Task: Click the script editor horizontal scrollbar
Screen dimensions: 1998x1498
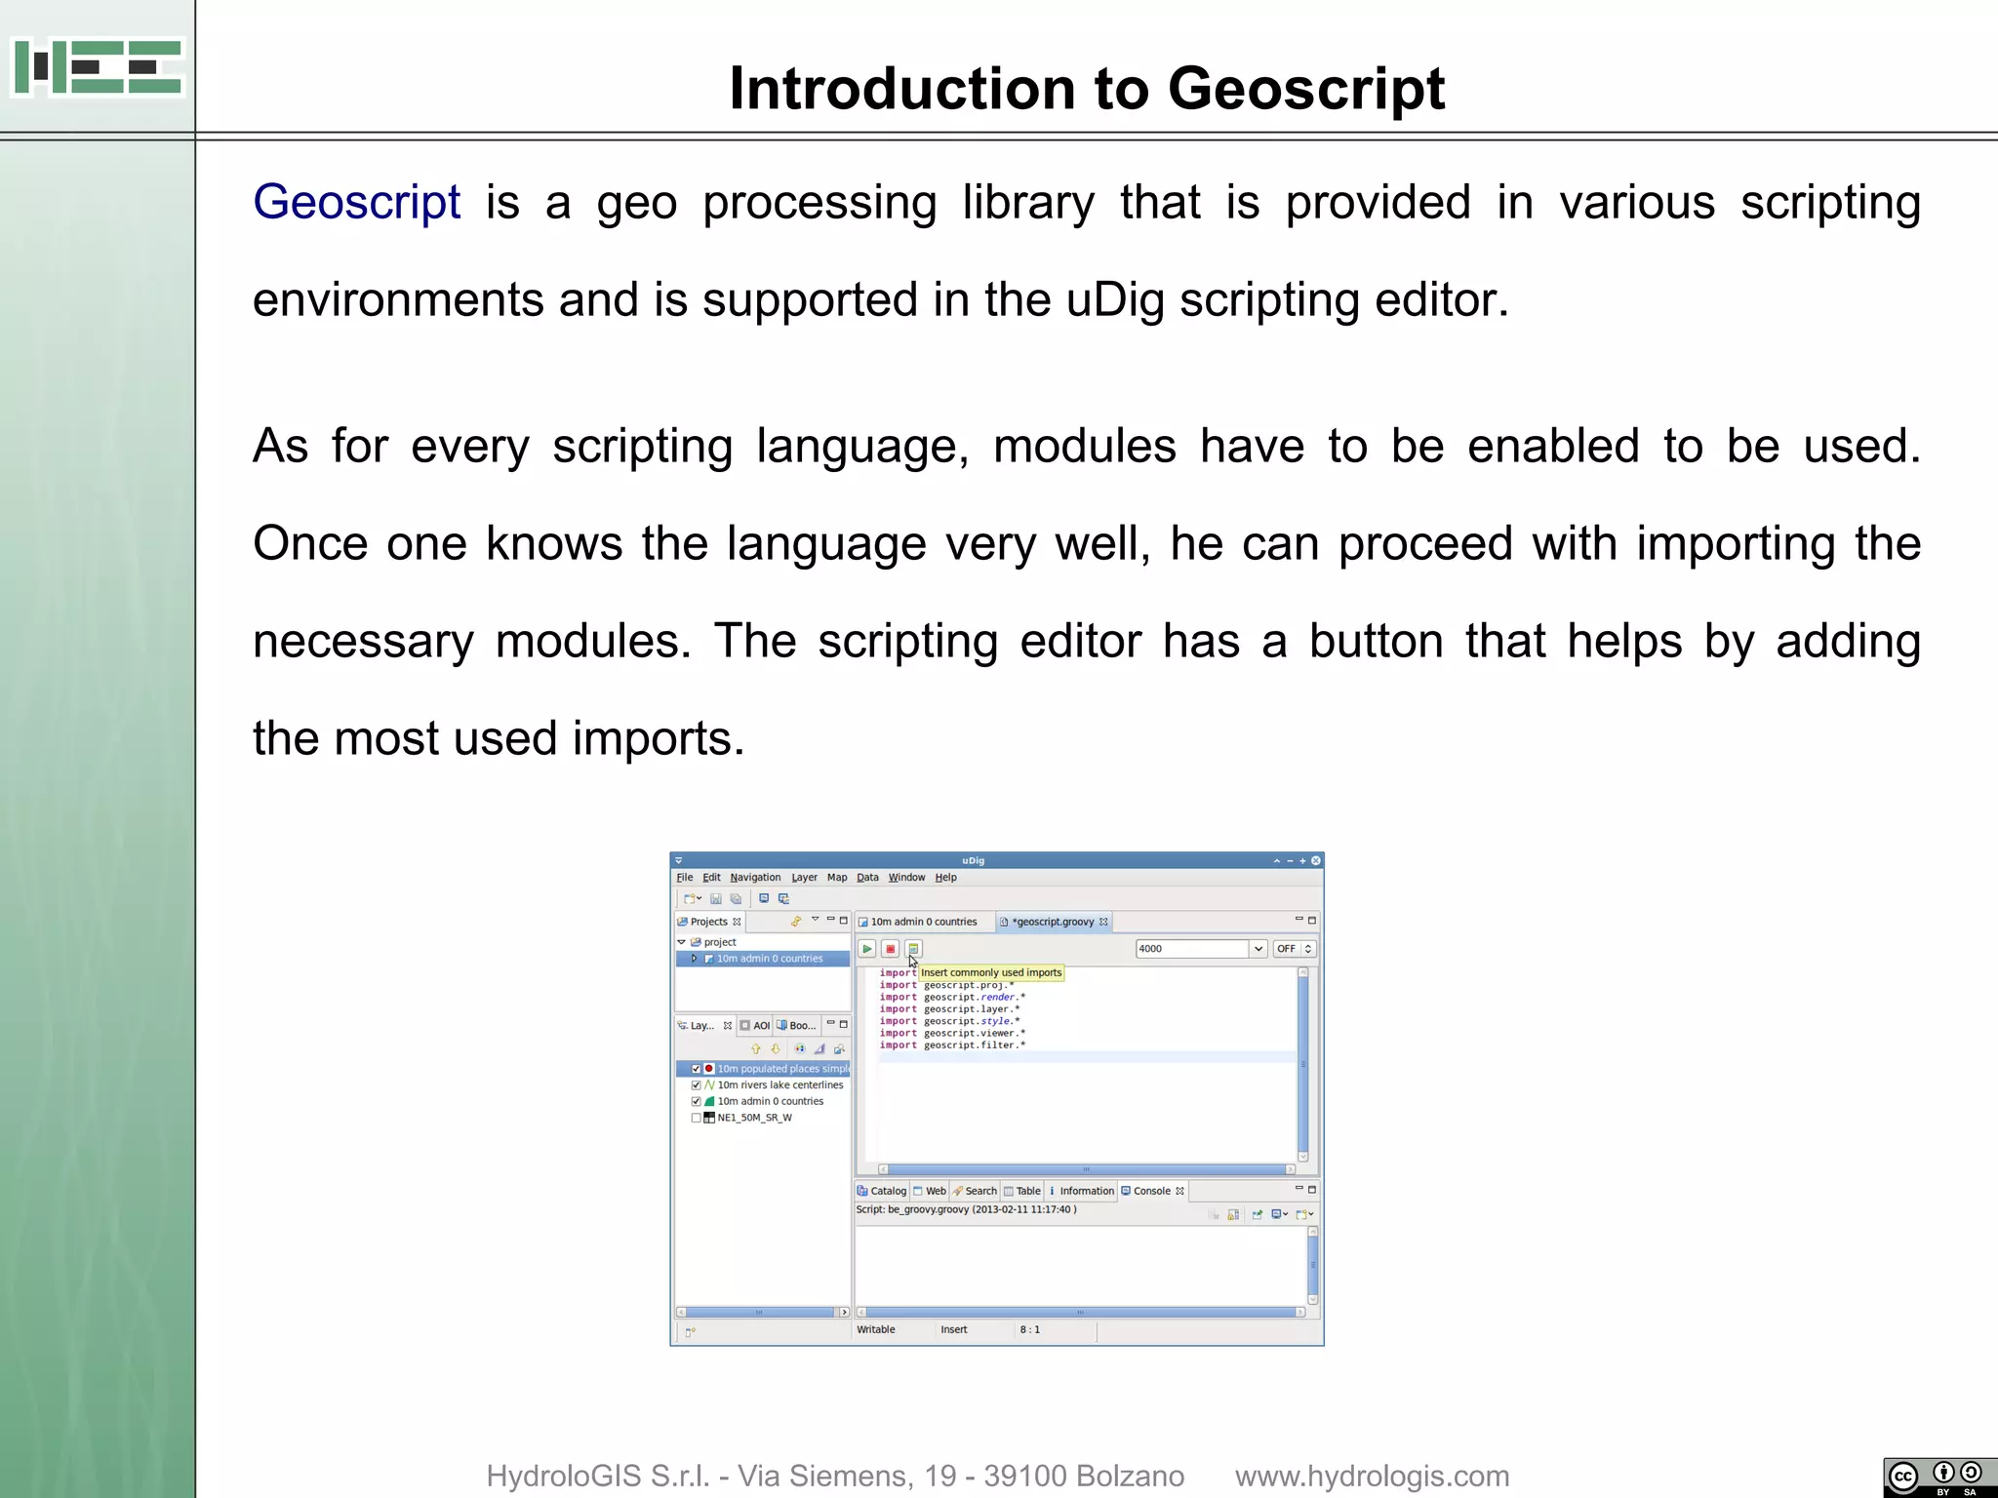Action: [1087, 1168]
